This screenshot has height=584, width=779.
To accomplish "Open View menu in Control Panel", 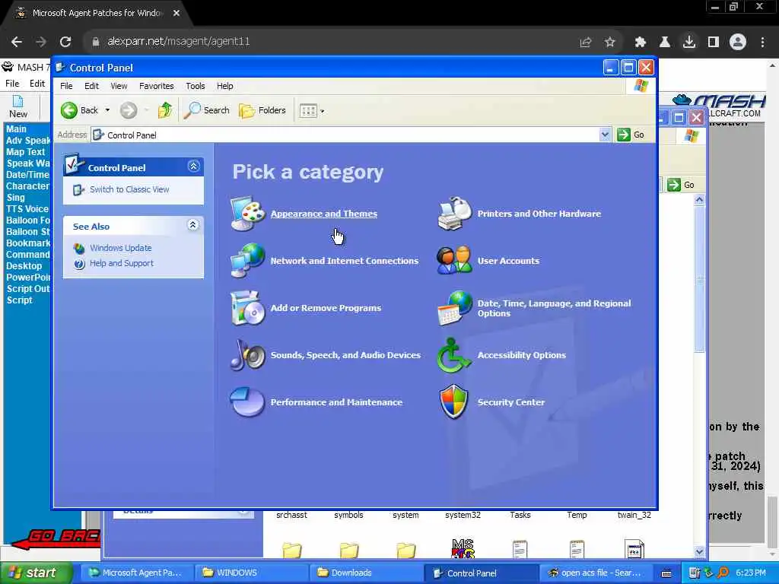I will pyautogui.click(x=119, y=86).
